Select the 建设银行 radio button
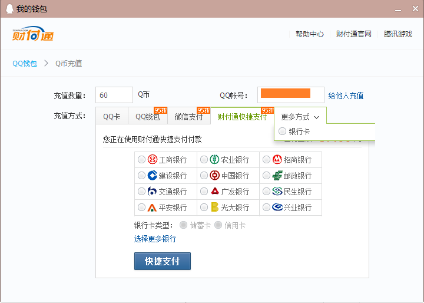 pyautogui.click(x=141, y=176)
